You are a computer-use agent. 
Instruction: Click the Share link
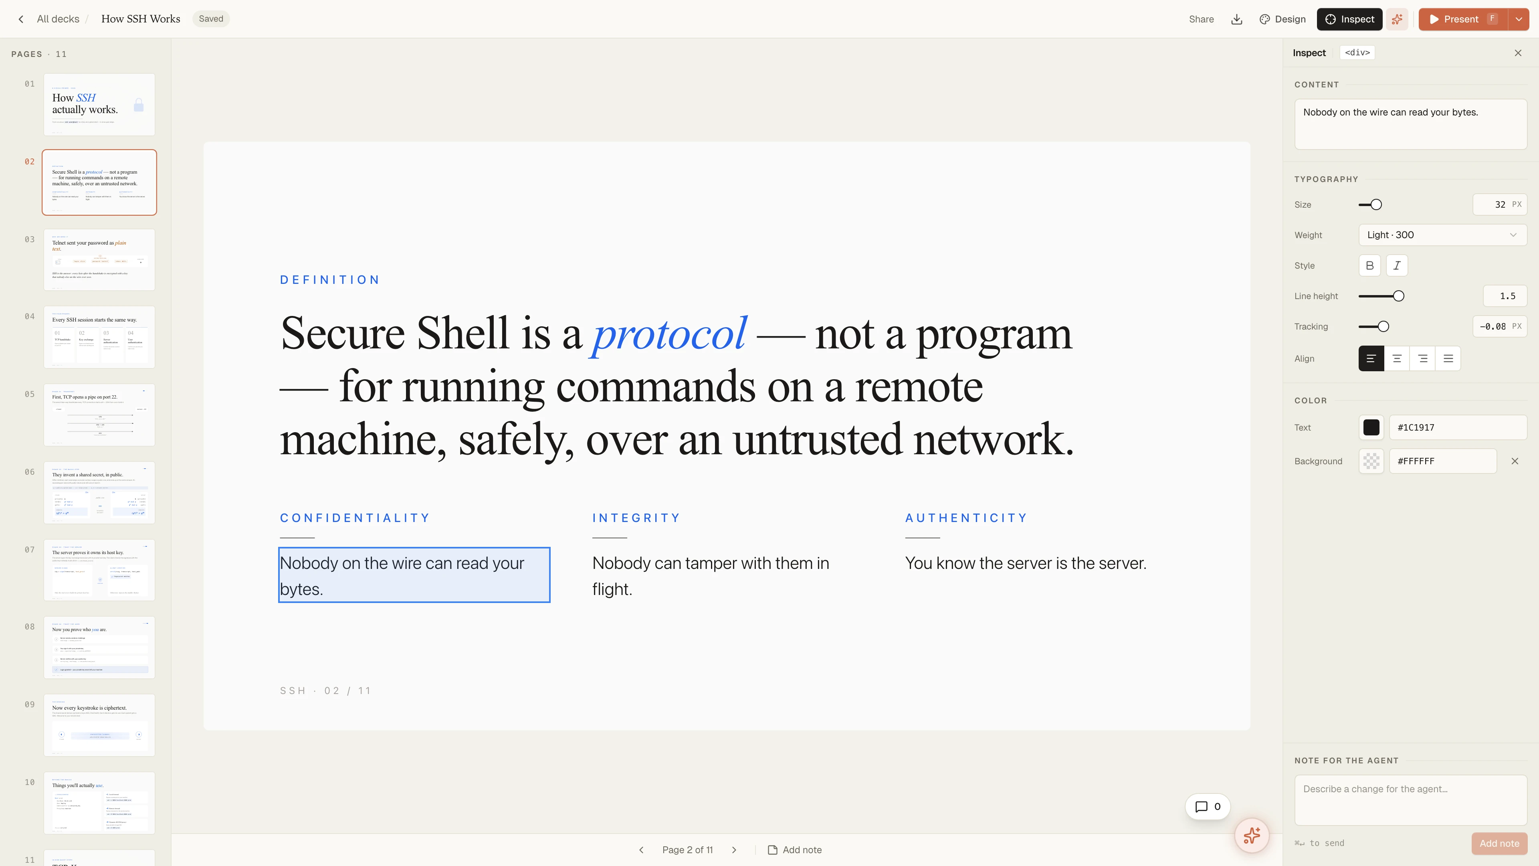1201,19
